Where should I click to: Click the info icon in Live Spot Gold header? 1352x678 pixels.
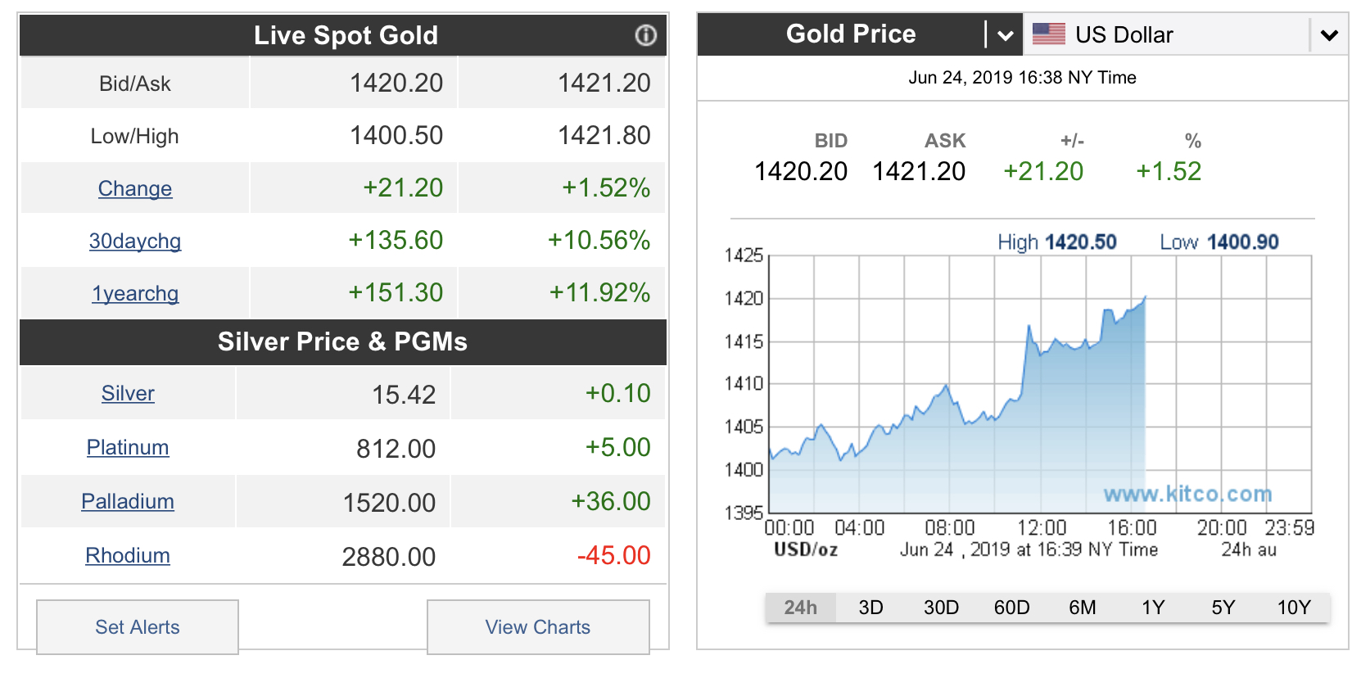click(646, 35)
